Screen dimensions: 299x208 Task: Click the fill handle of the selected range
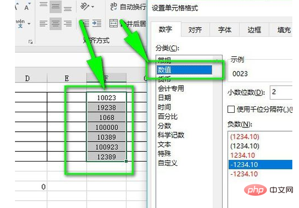[x=126, y=161]
